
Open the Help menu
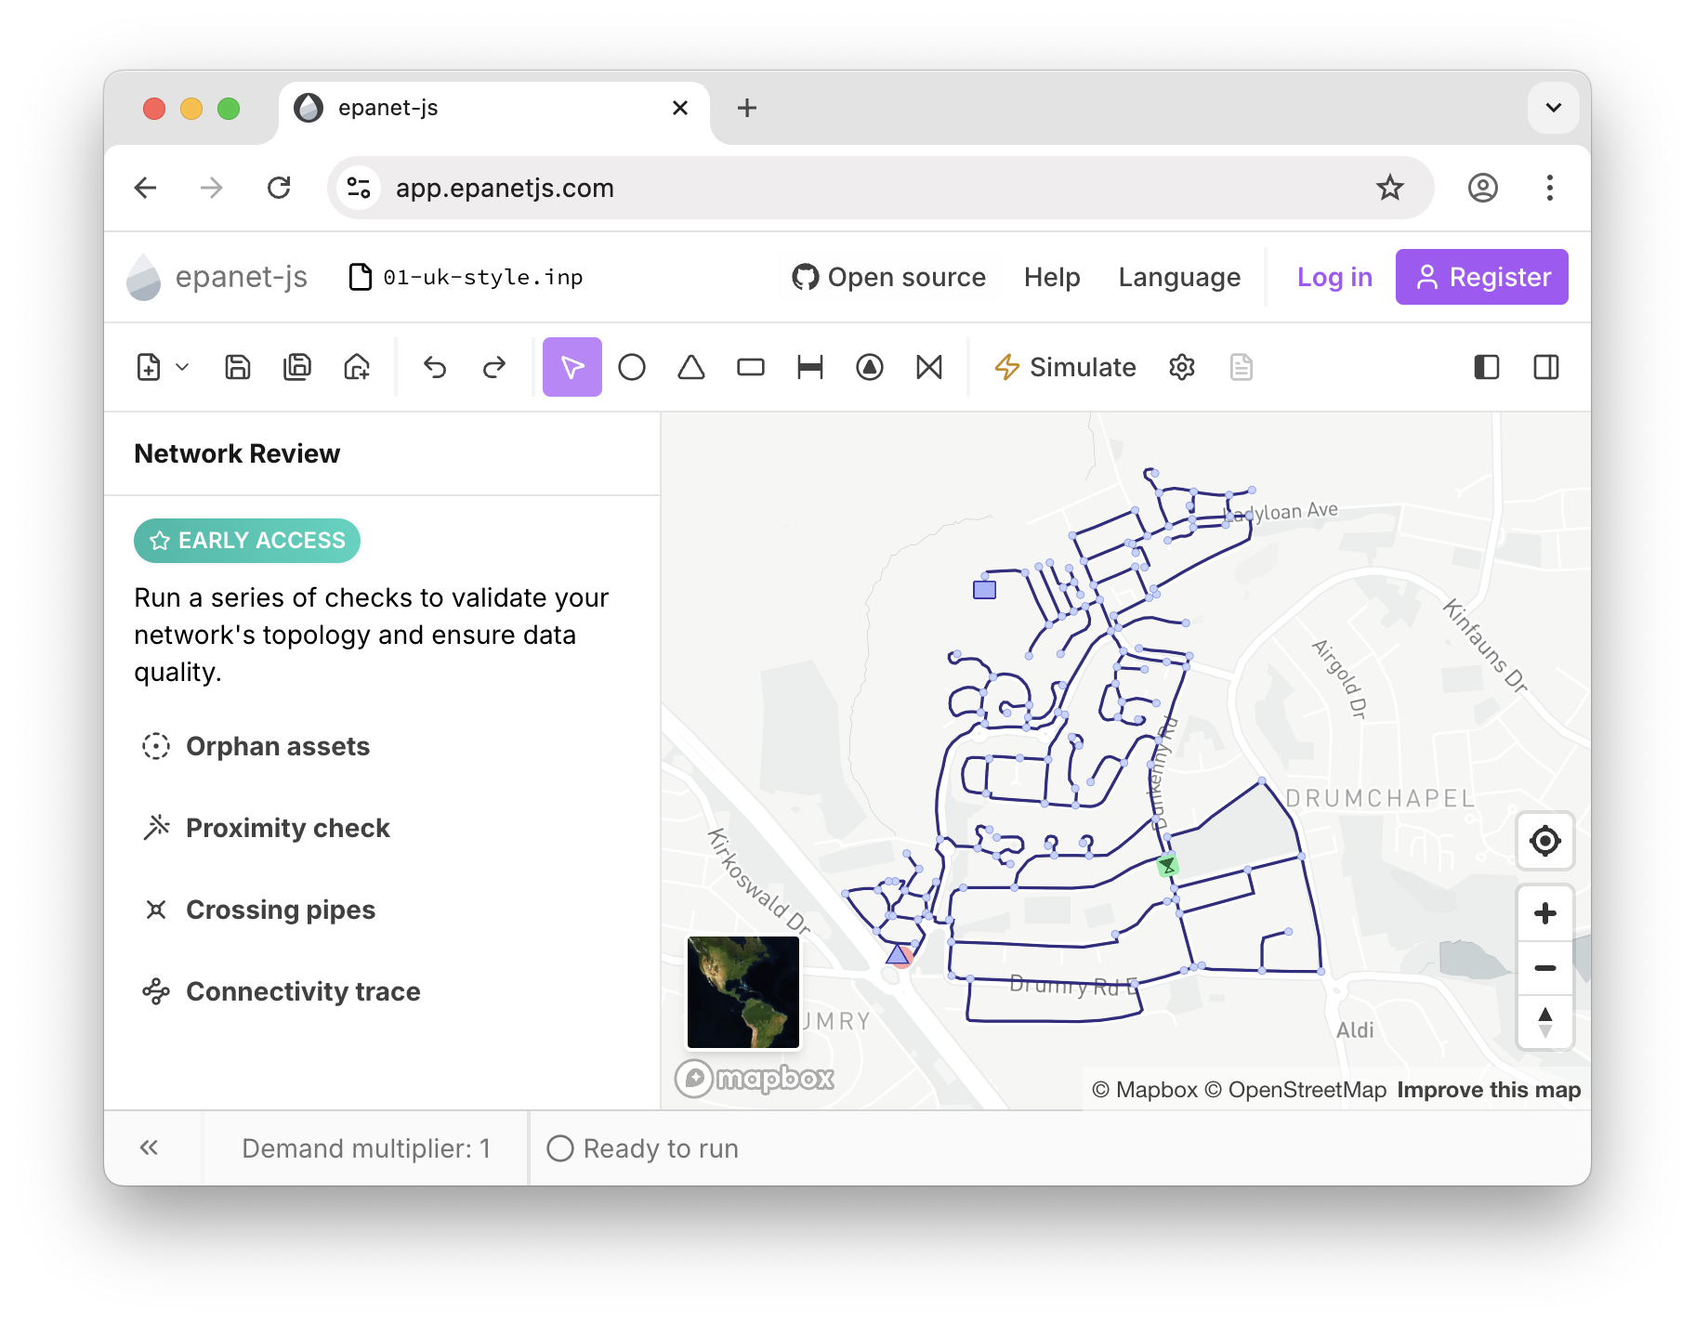point(1051,277)
